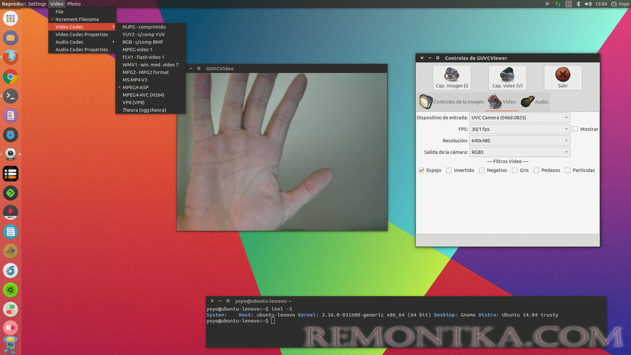
Task: Click the Cap. imagen (I) camera icon
Action: point(452,74)
